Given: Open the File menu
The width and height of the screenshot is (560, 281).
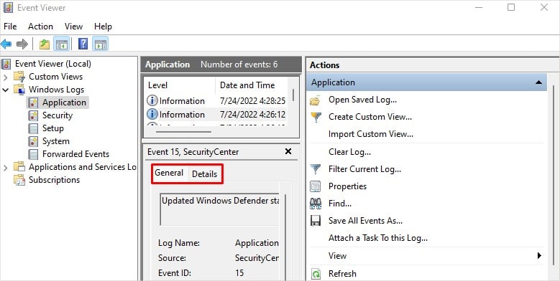Looking at the screenshot, I should pyautogui.click(x=10, y=27).
